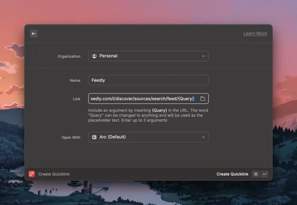Click the Organization label
The width and height of the screenshot is (297, 205).
click(69, 56)
